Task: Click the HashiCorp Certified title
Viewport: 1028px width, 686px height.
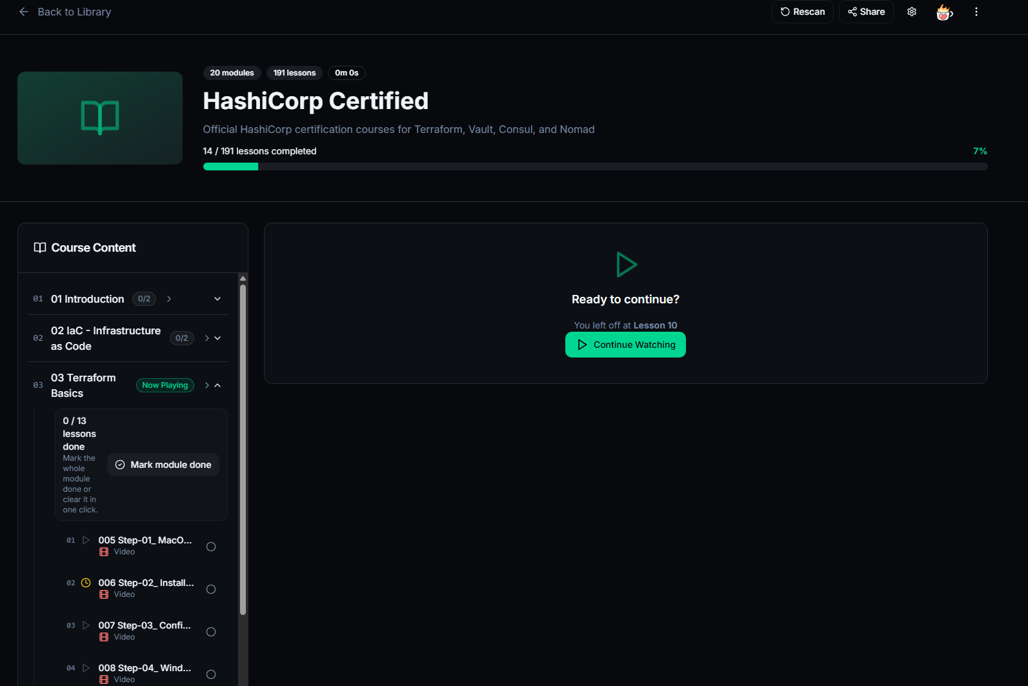Action: tap(316, 101)
